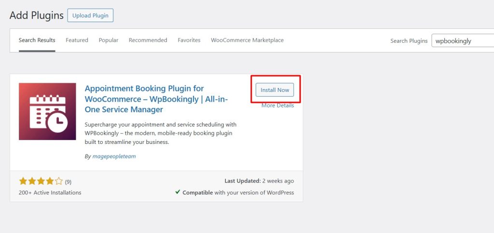Select the Popular tab
Viewport: 494px width, 233px height.
pos(109,40)
